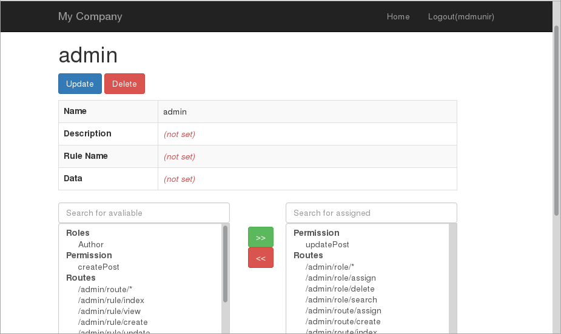
Task: Choose /admin/role/delete from assigned routes
Action: tap(340, 289)
